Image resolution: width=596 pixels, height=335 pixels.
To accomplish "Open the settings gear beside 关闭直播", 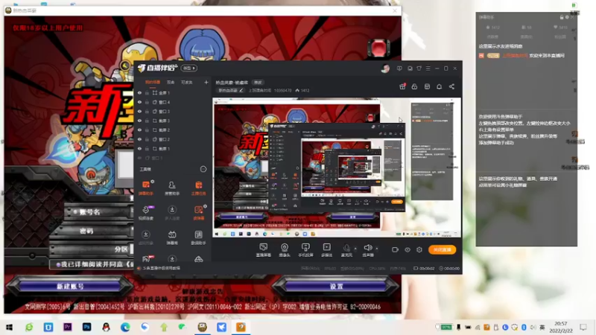I will click(419, 249).
